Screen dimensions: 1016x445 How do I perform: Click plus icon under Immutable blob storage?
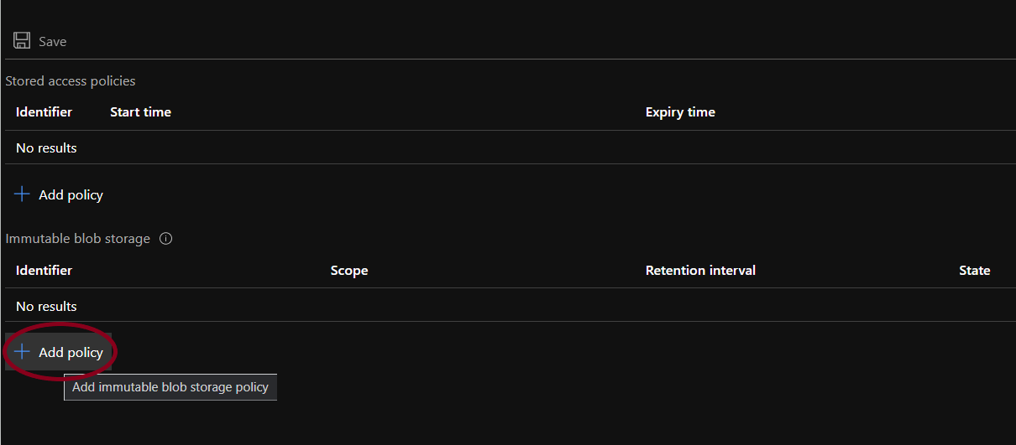(x=22, y=353)
